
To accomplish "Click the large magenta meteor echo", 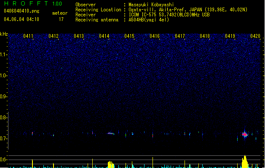I will pyautogui.click(x=245, y=134).
